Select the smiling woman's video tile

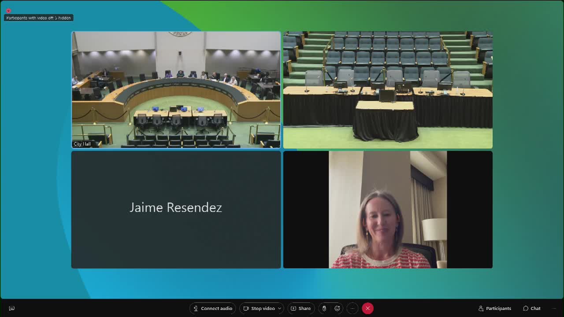387,210
